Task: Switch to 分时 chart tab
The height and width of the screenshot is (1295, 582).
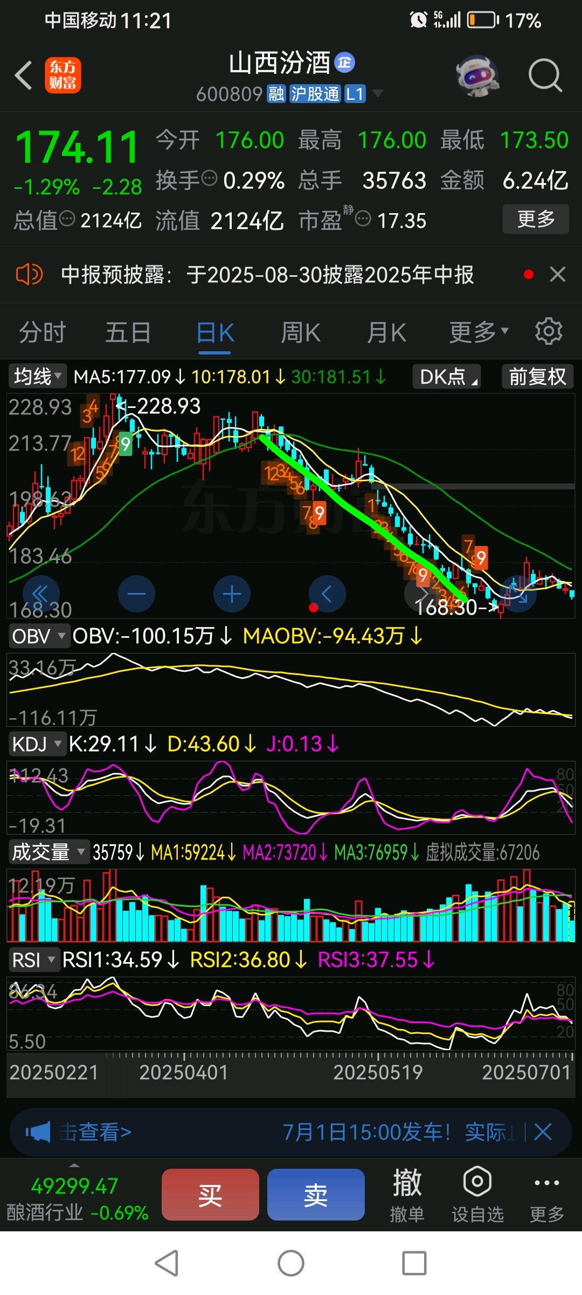Action: (43, 332)
